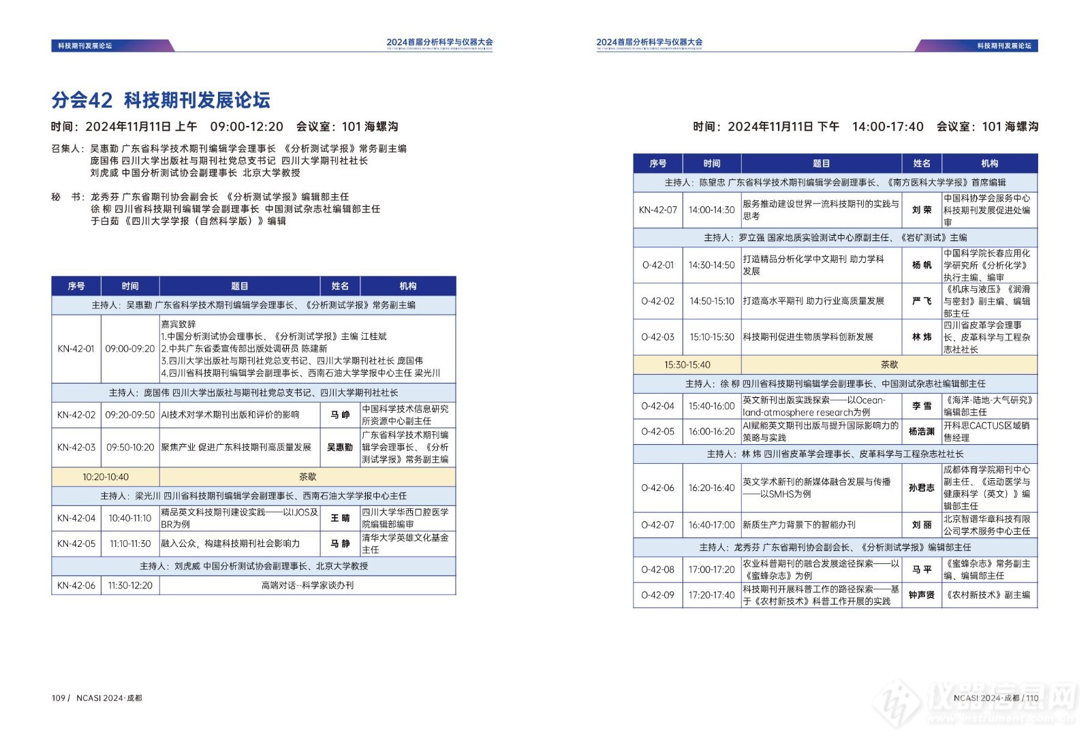Click speaker name 李雪

click(922, 406)
